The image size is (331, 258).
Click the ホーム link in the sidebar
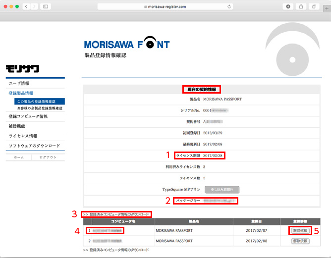19,157
